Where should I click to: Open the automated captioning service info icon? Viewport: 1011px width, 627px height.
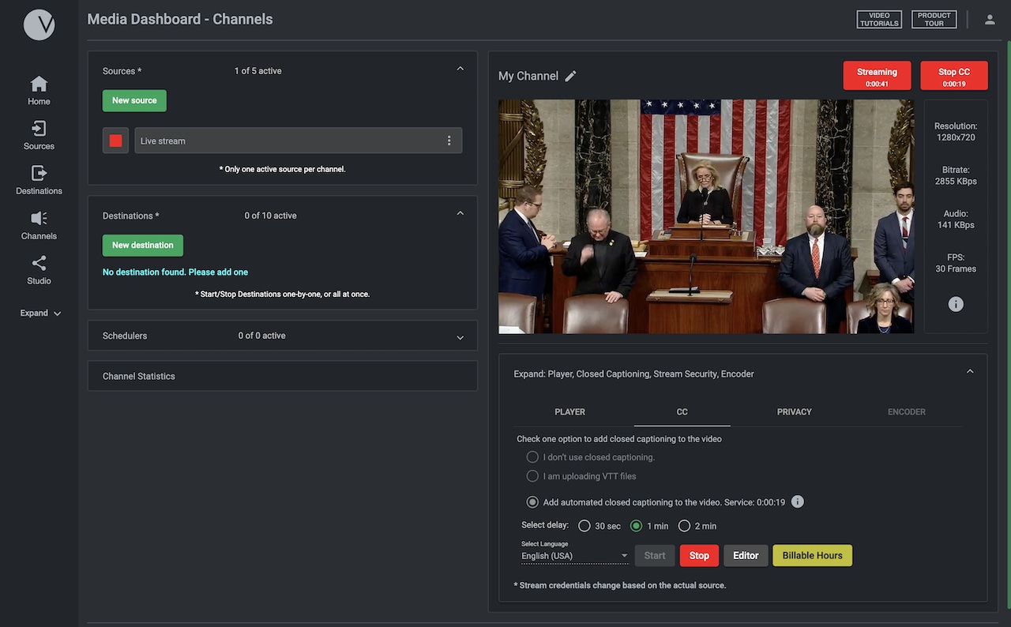[797, 501]
